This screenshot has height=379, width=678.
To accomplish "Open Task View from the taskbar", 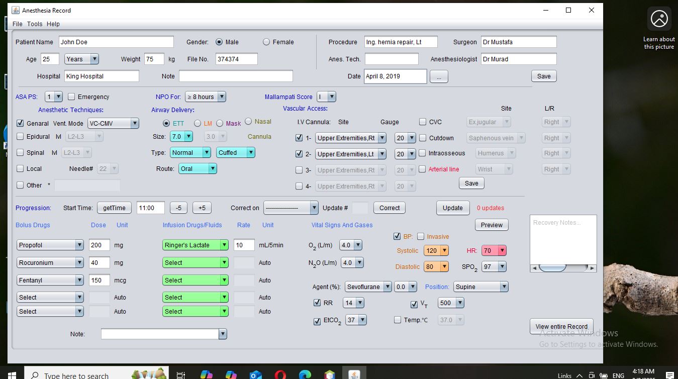I will tap(181, 375).
